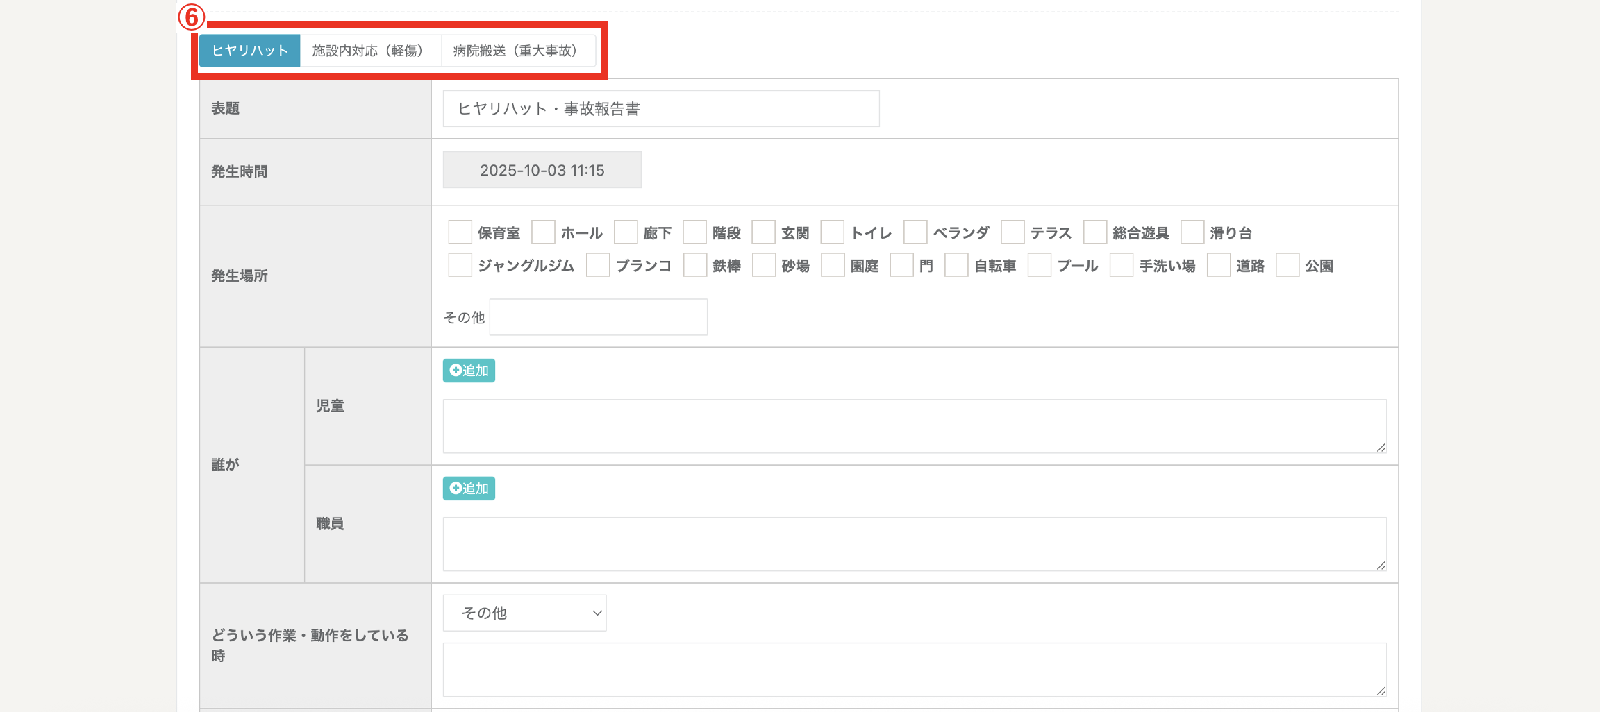This screenshot has height=712, width=1600.
Task: Tick the 公園 checkbox
Action: pyautogui.click(x=1287, y=265)
